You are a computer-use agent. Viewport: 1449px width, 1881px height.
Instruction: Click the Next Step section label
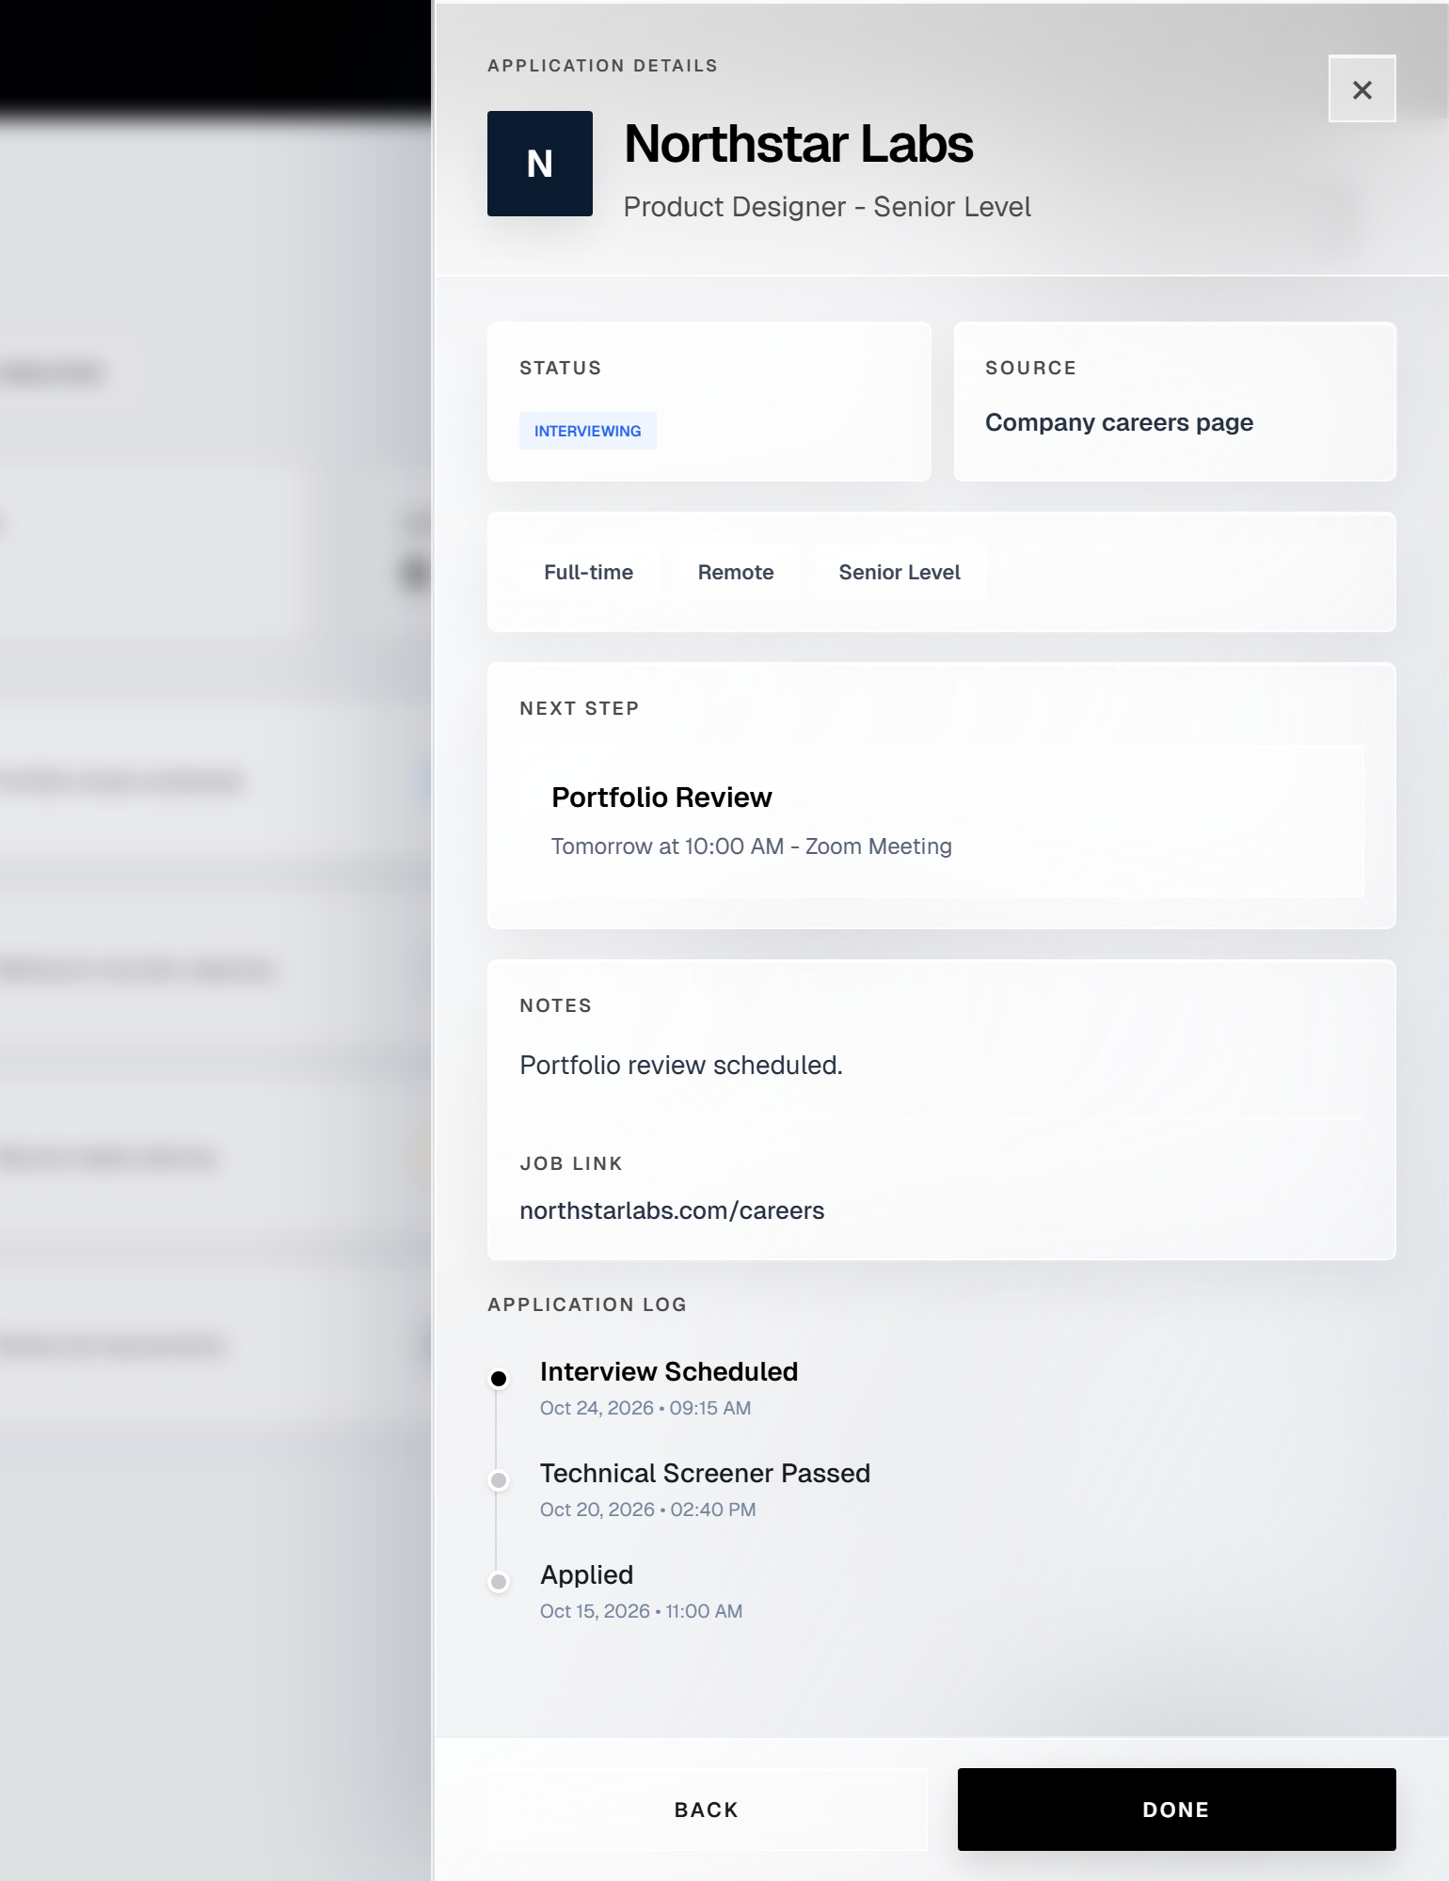pyautogui.click(x=580, y=708)
